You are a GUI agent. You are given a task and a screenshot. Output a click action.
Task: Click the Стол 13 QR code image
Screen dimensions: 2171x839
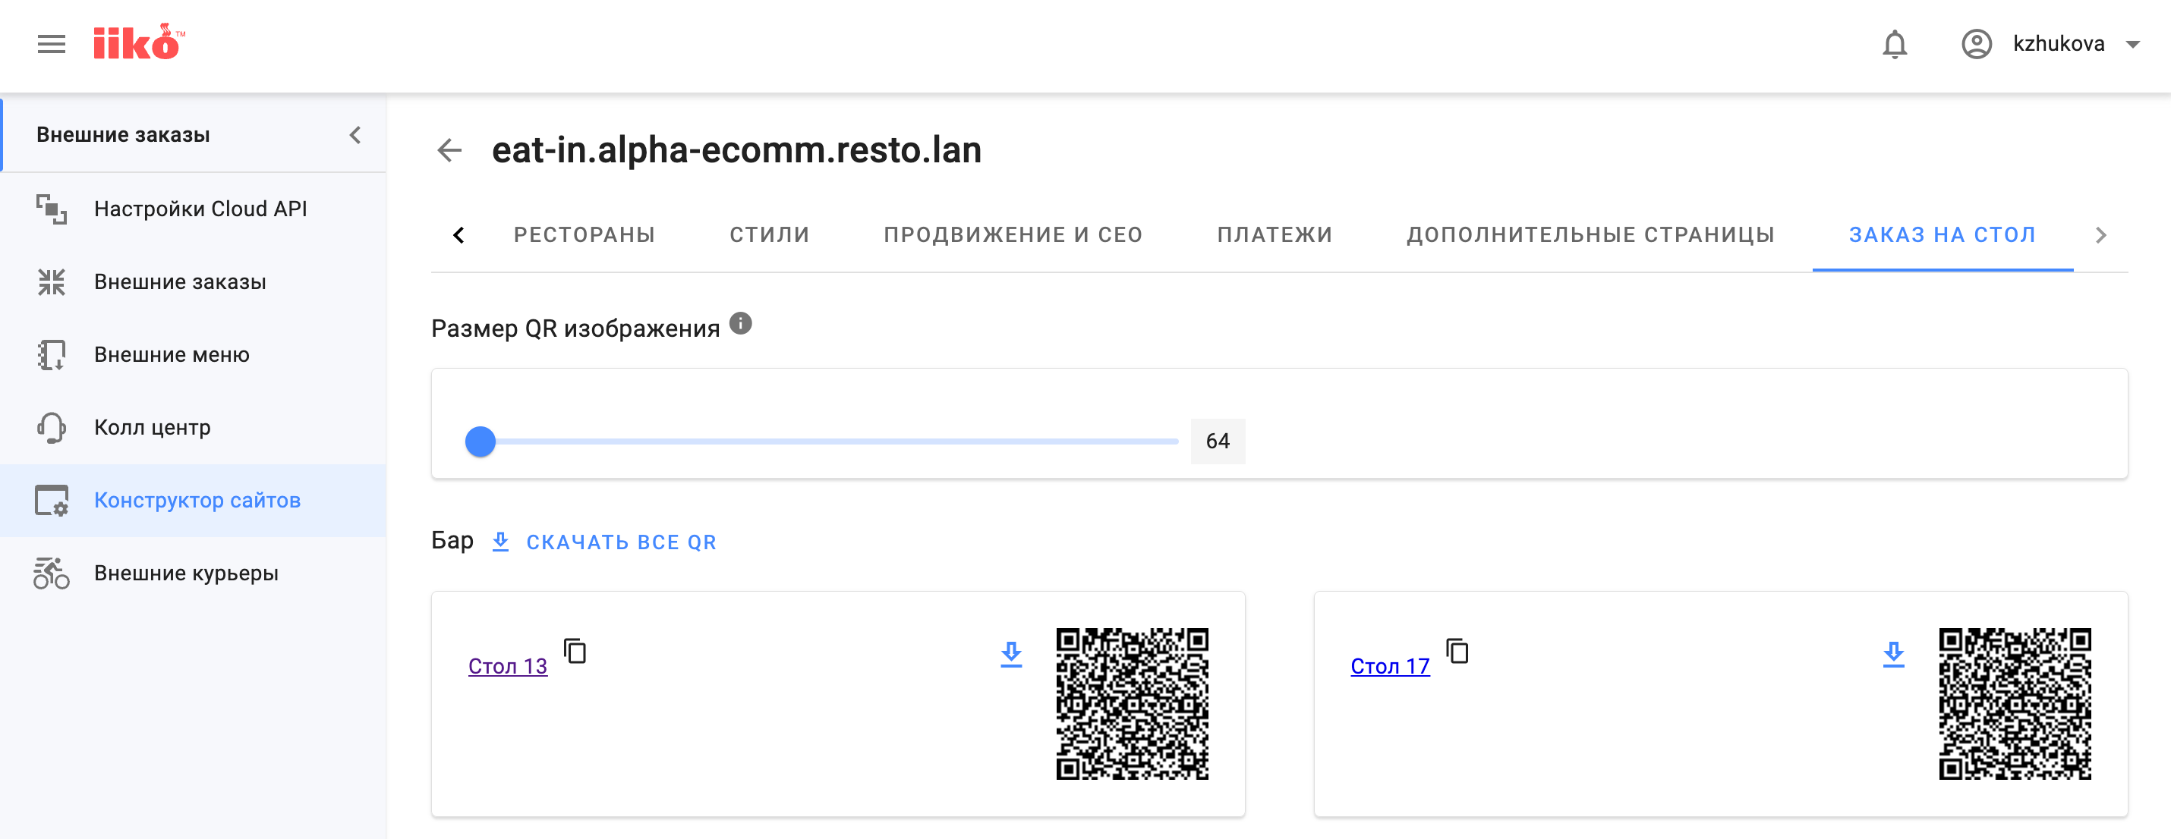[1132, 704]
